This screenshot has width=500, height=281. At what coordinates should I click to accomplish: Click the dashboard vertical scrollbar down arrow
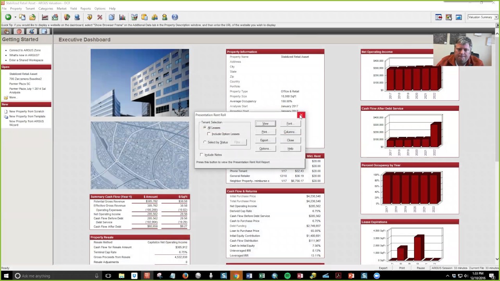pos(497,259)
